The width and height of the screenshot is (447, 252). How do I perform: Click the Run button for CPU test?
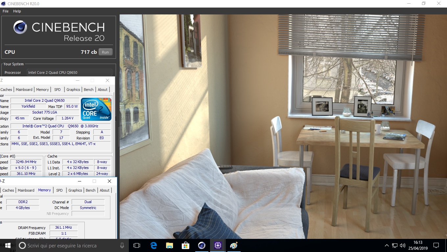click(105, 52)
